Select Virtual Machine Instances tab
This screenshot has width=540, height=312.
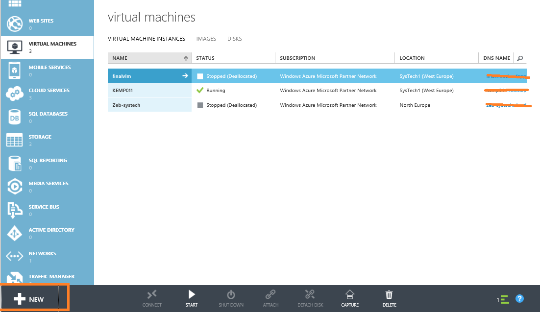[147, 39]
